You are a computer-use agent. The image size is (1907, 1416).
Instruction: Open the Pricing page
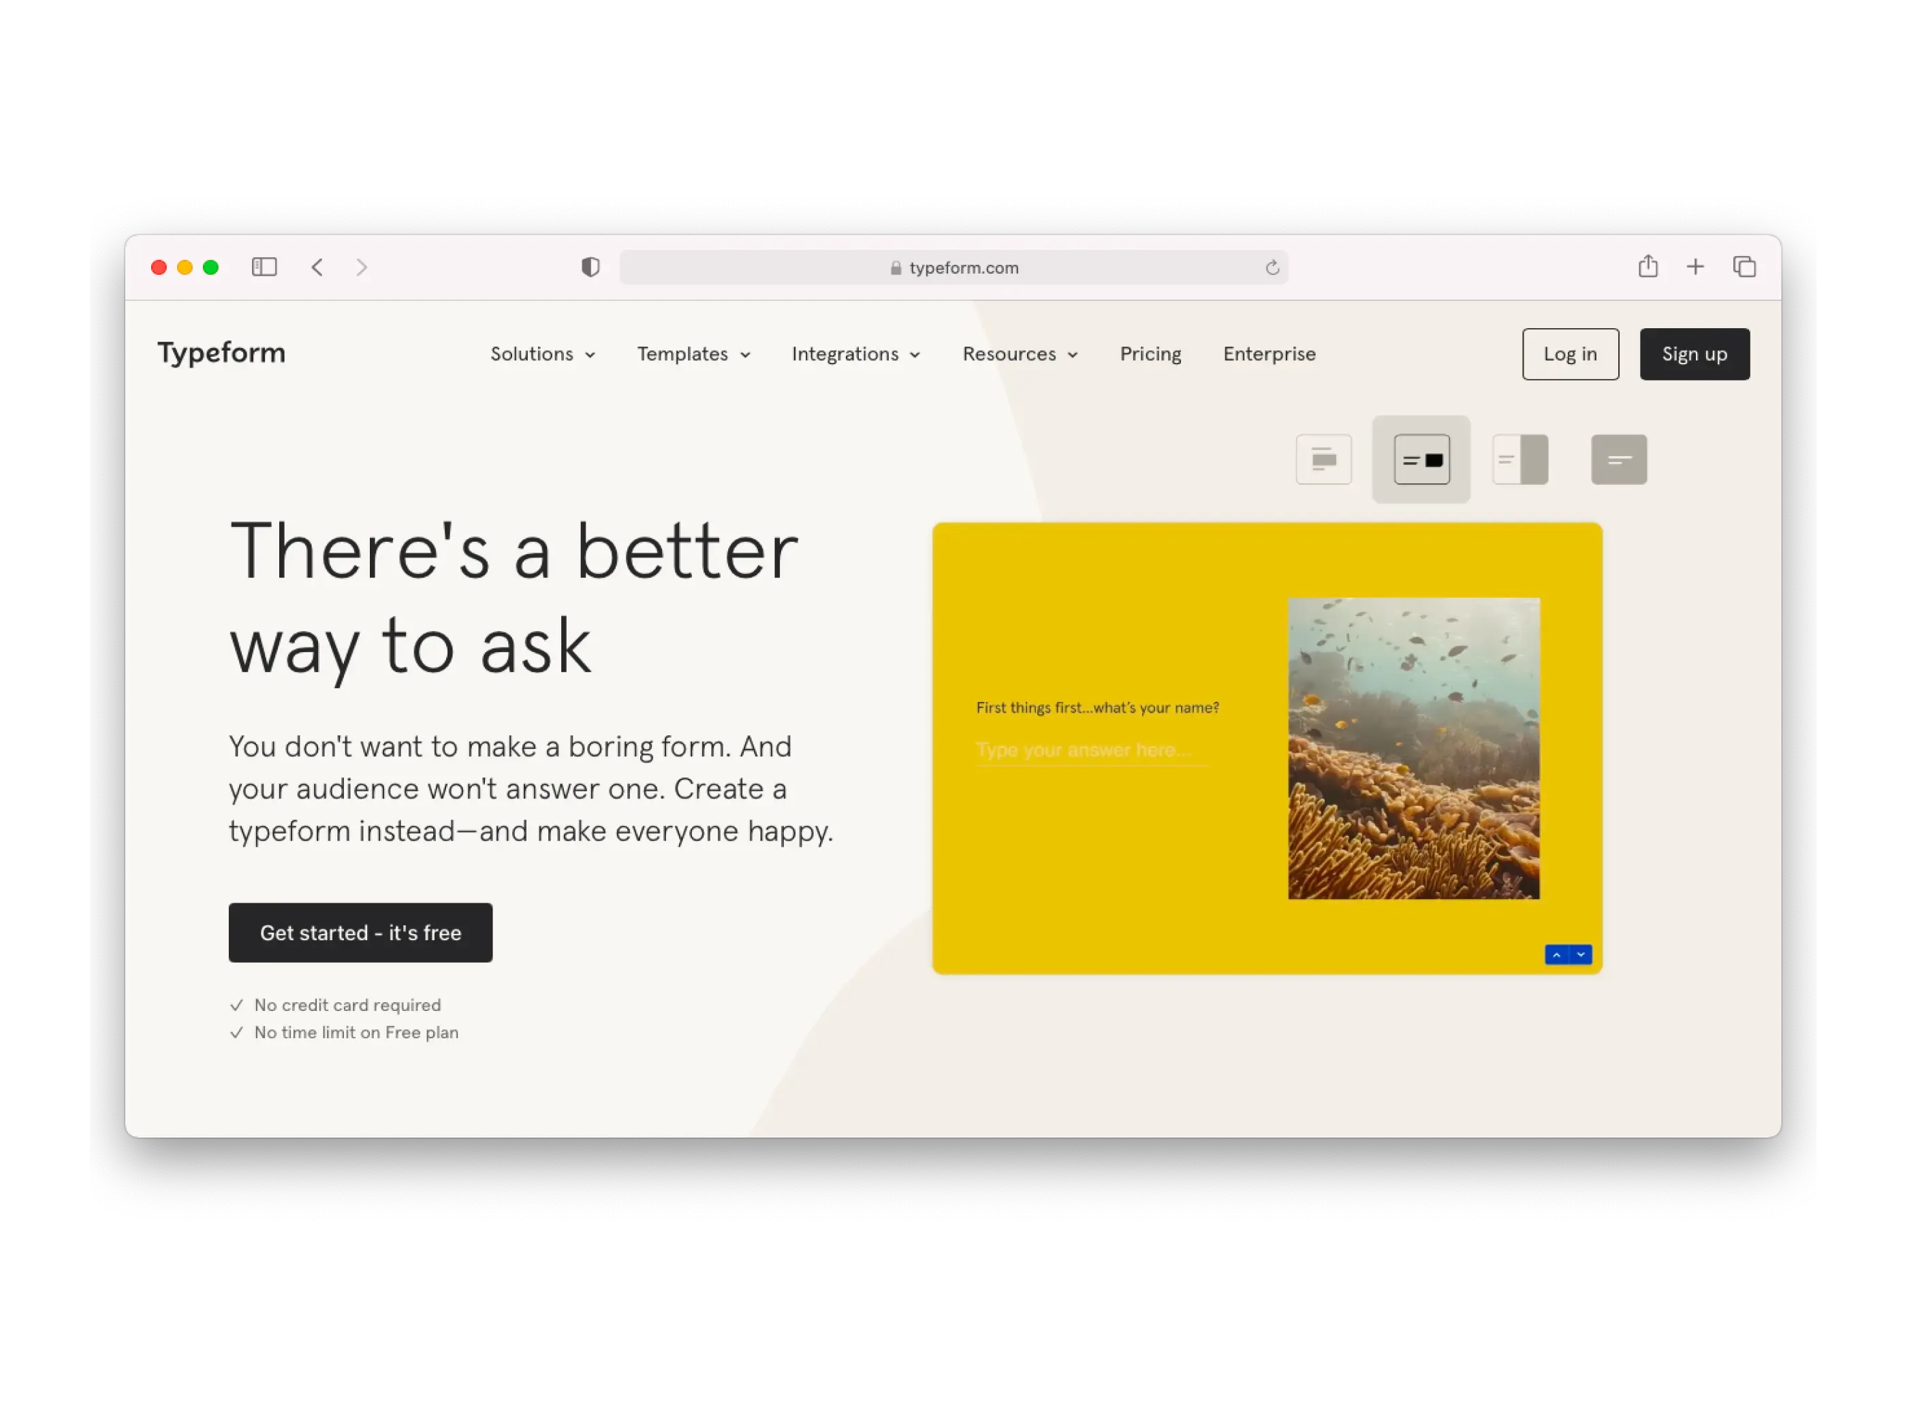pos(1150,354)
